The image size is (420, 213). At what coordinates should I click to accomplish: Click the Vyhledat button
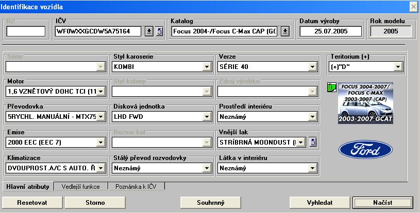click(319, 202)
